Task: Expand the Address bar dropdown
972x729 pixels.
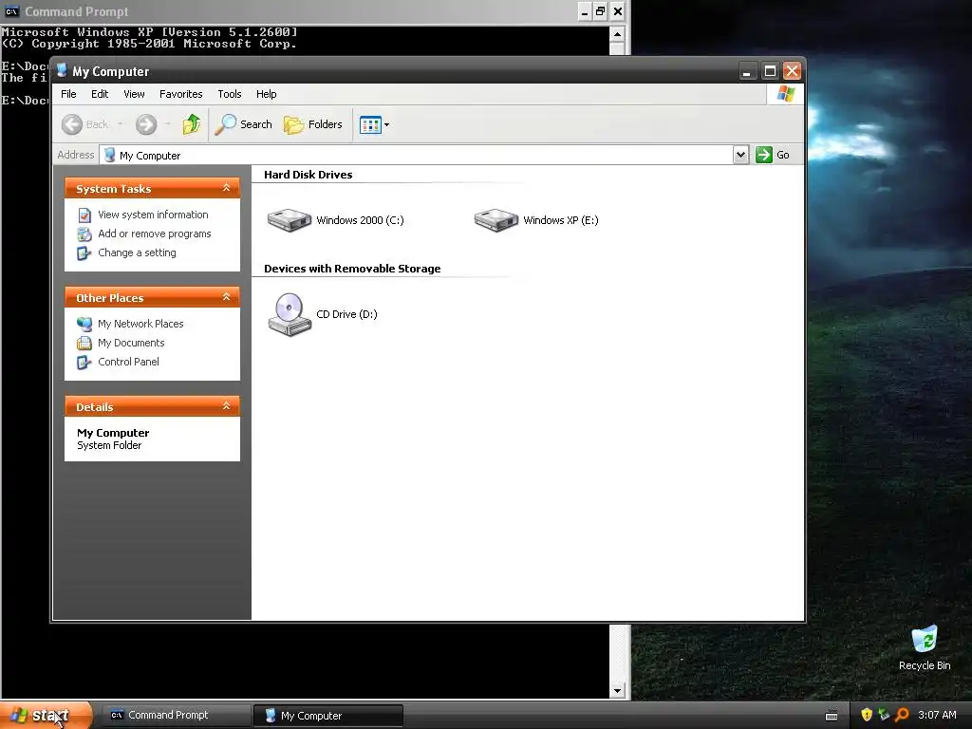Action: coord(740,155)
